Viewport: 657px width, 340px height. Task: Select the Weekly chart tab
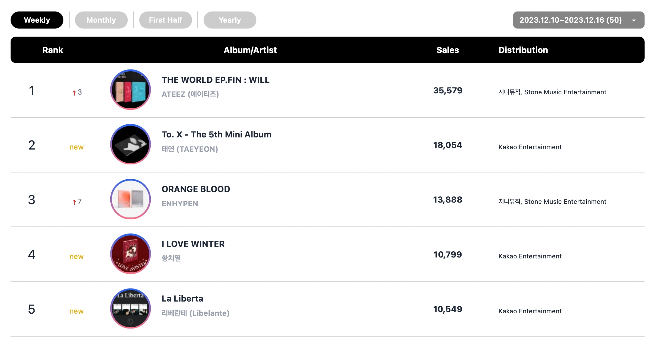pyautogui.click(x=37, y=20)
